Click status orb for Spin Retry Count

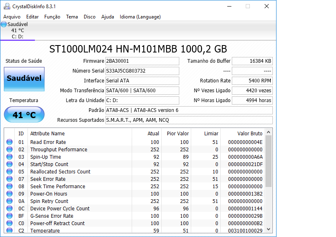(x=9, y=201)
